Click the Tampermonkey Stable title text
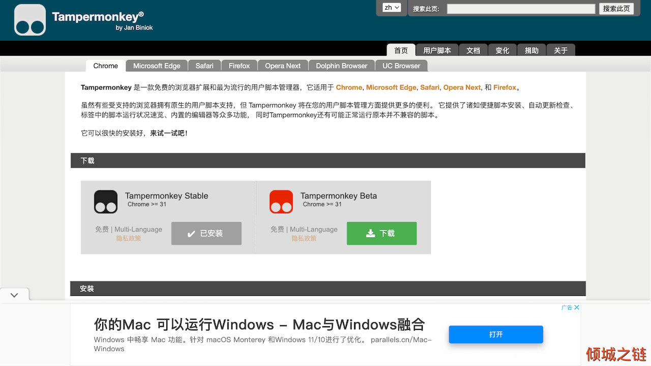 (166, 196)
